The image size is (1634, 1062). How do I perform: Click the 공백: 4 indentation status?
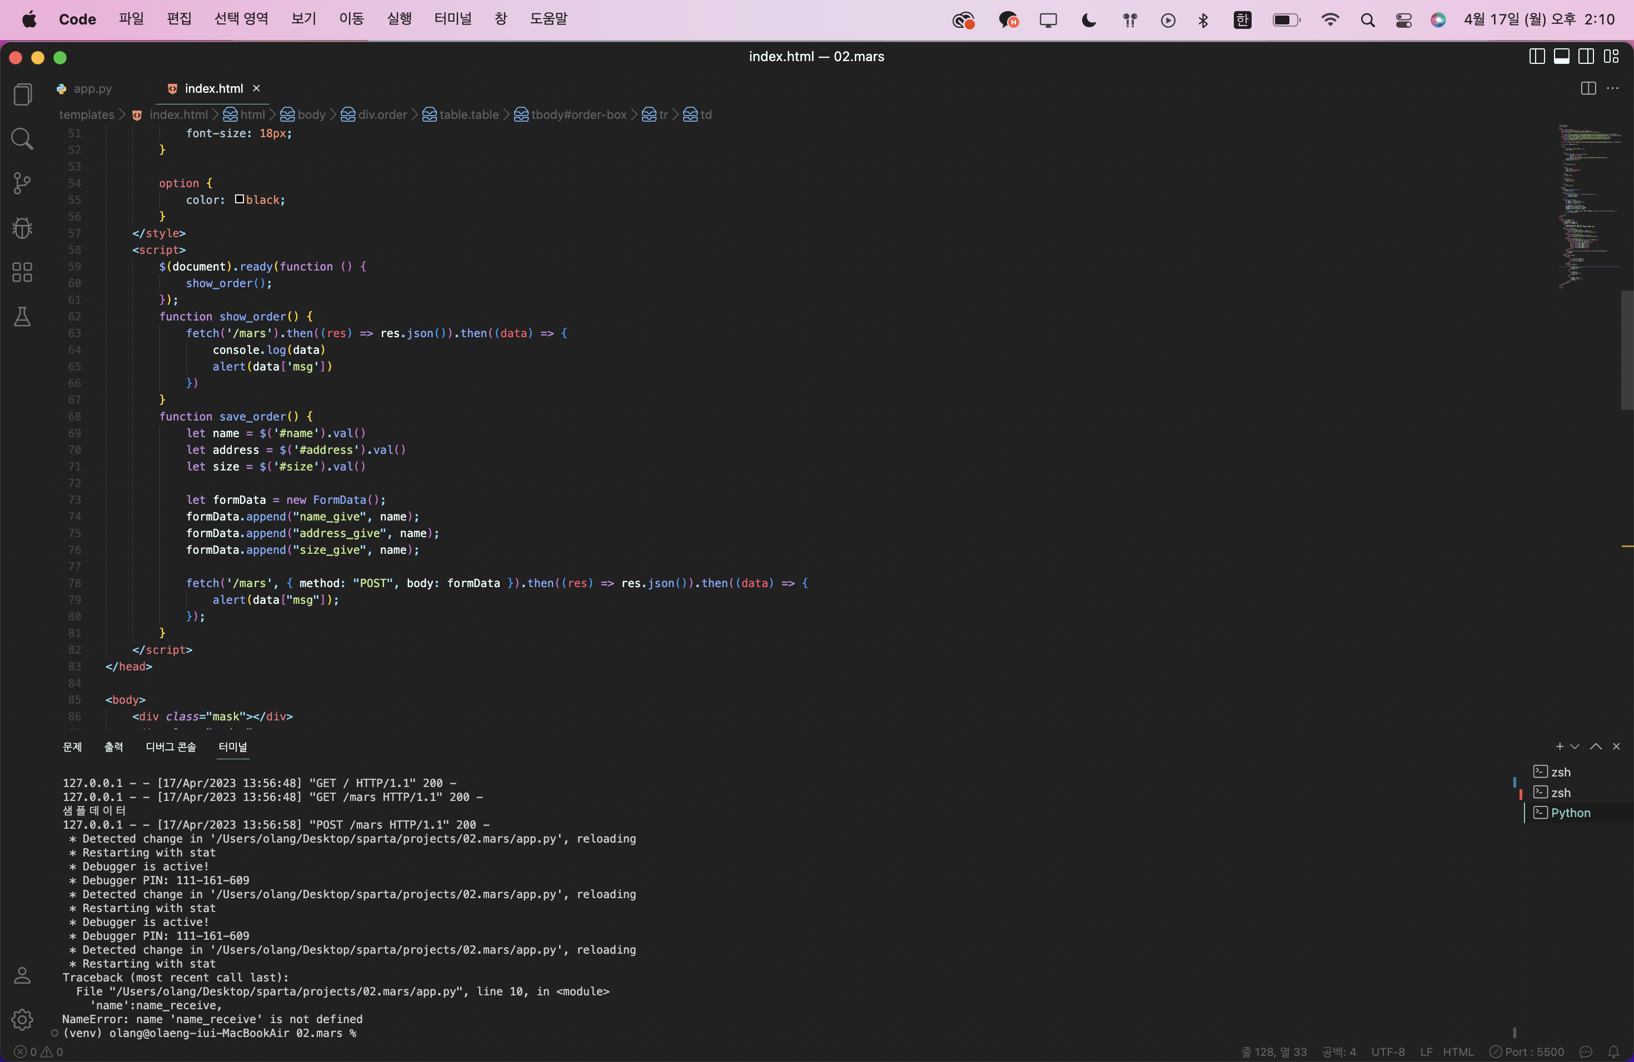click(x=1339, y=1051)
